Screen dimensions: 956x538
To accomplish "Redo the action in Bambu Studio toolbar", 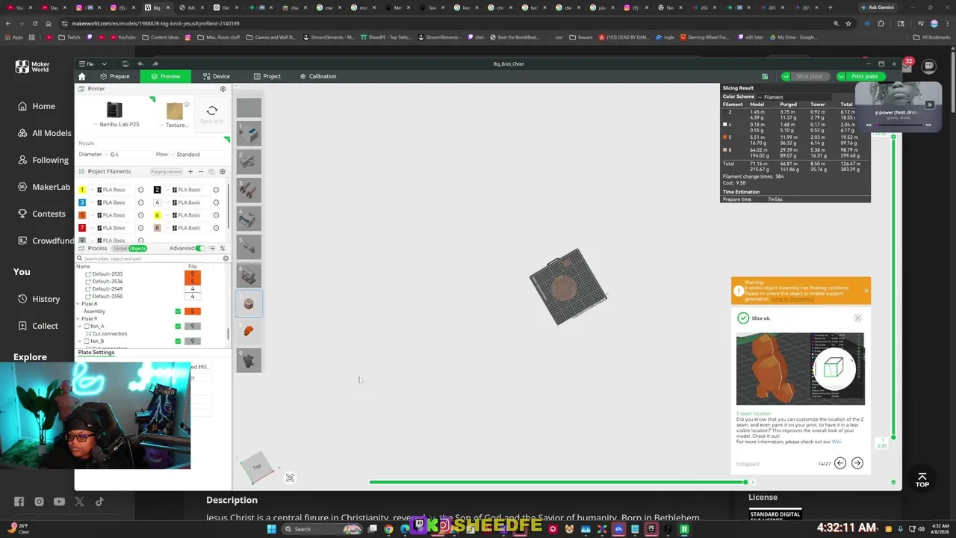I will pyautogui.click(x=155, y=64).
